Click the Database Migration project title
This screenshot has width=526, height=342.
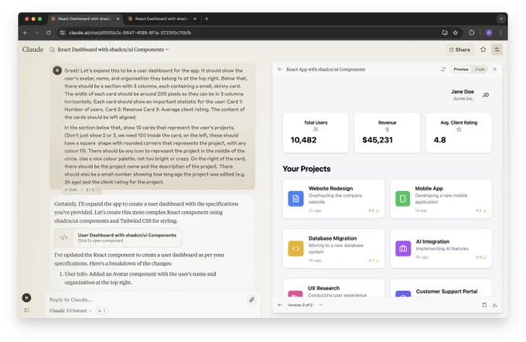click(333, 238)
